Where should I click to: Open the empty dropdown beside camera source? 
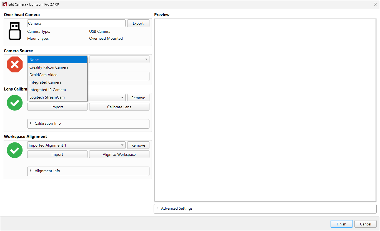(x=119, y=59)
